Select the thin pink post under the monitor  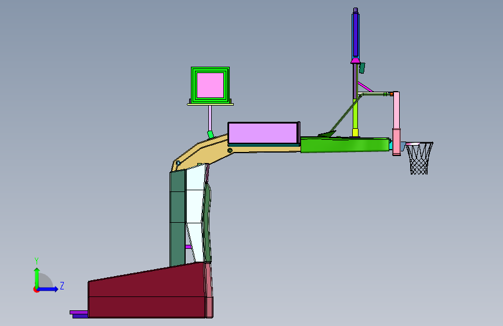click(210, 118)
